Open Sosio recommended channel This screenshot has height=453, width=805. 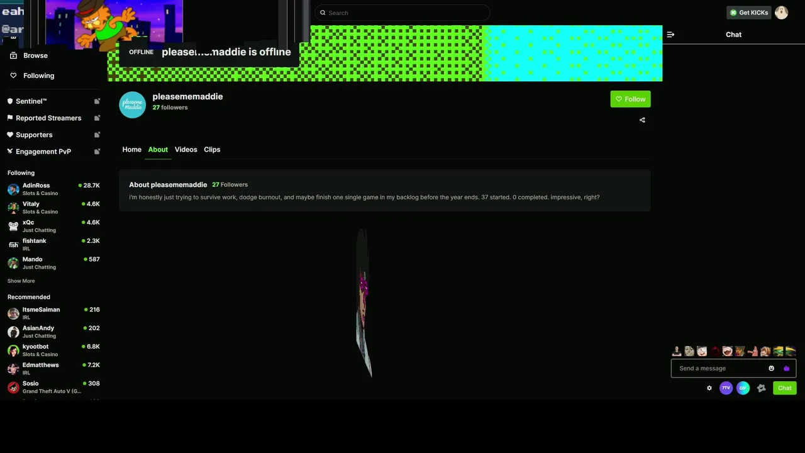53,387
